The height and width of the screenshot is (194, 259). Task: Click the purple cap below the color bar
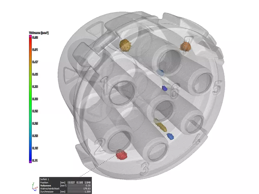coord(30,161)
